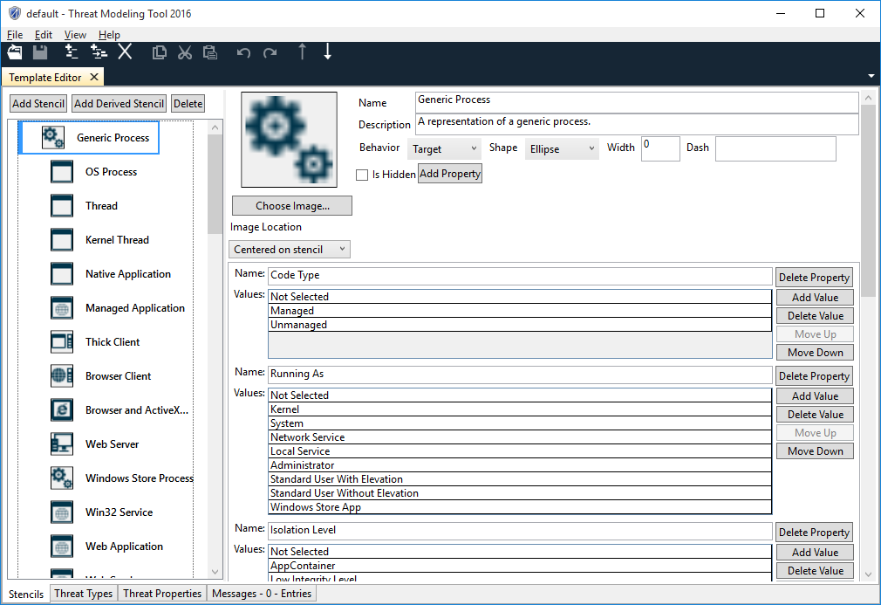Click the Add Property button

(x=450, y=174)
